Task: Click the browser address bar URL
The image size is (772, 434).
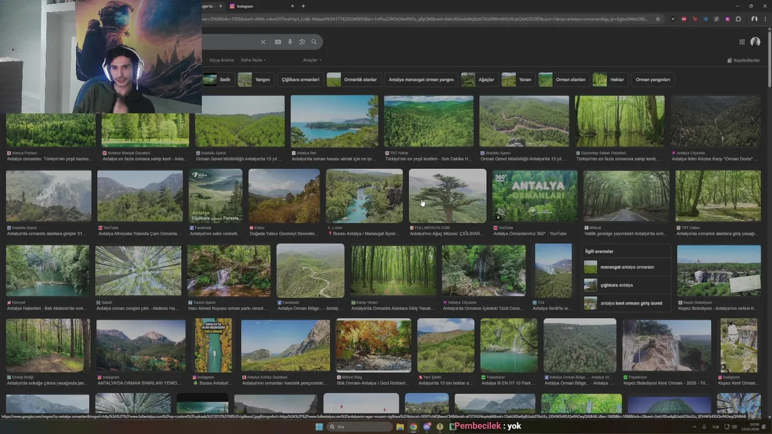Action: [425, 19]
